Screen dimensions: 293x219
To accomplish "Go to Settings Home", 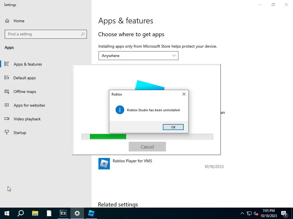I will point(19,21).
